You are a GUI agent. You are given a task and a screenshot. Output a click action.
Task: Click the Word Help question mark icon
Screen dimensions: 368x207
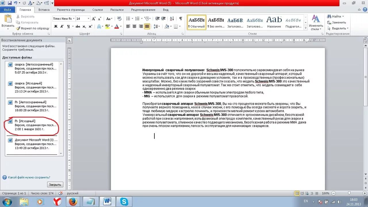[x=365, y=10]
